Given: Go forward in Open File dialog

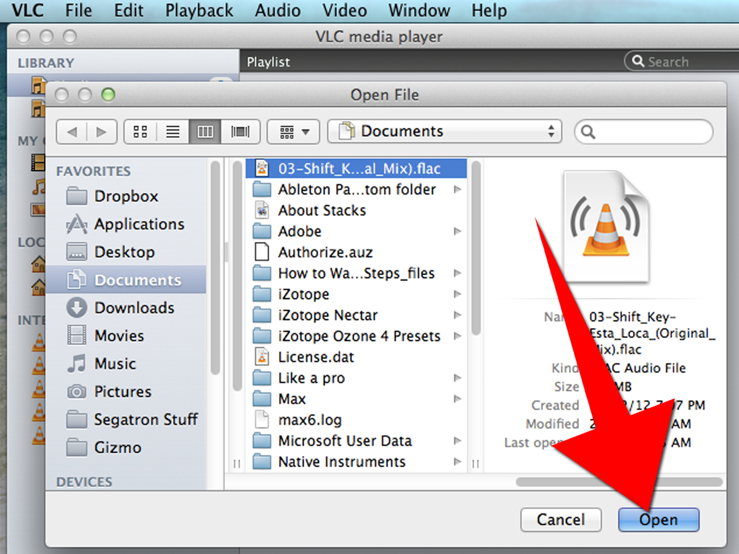Looking at the screenshot, I should (102, 132).
